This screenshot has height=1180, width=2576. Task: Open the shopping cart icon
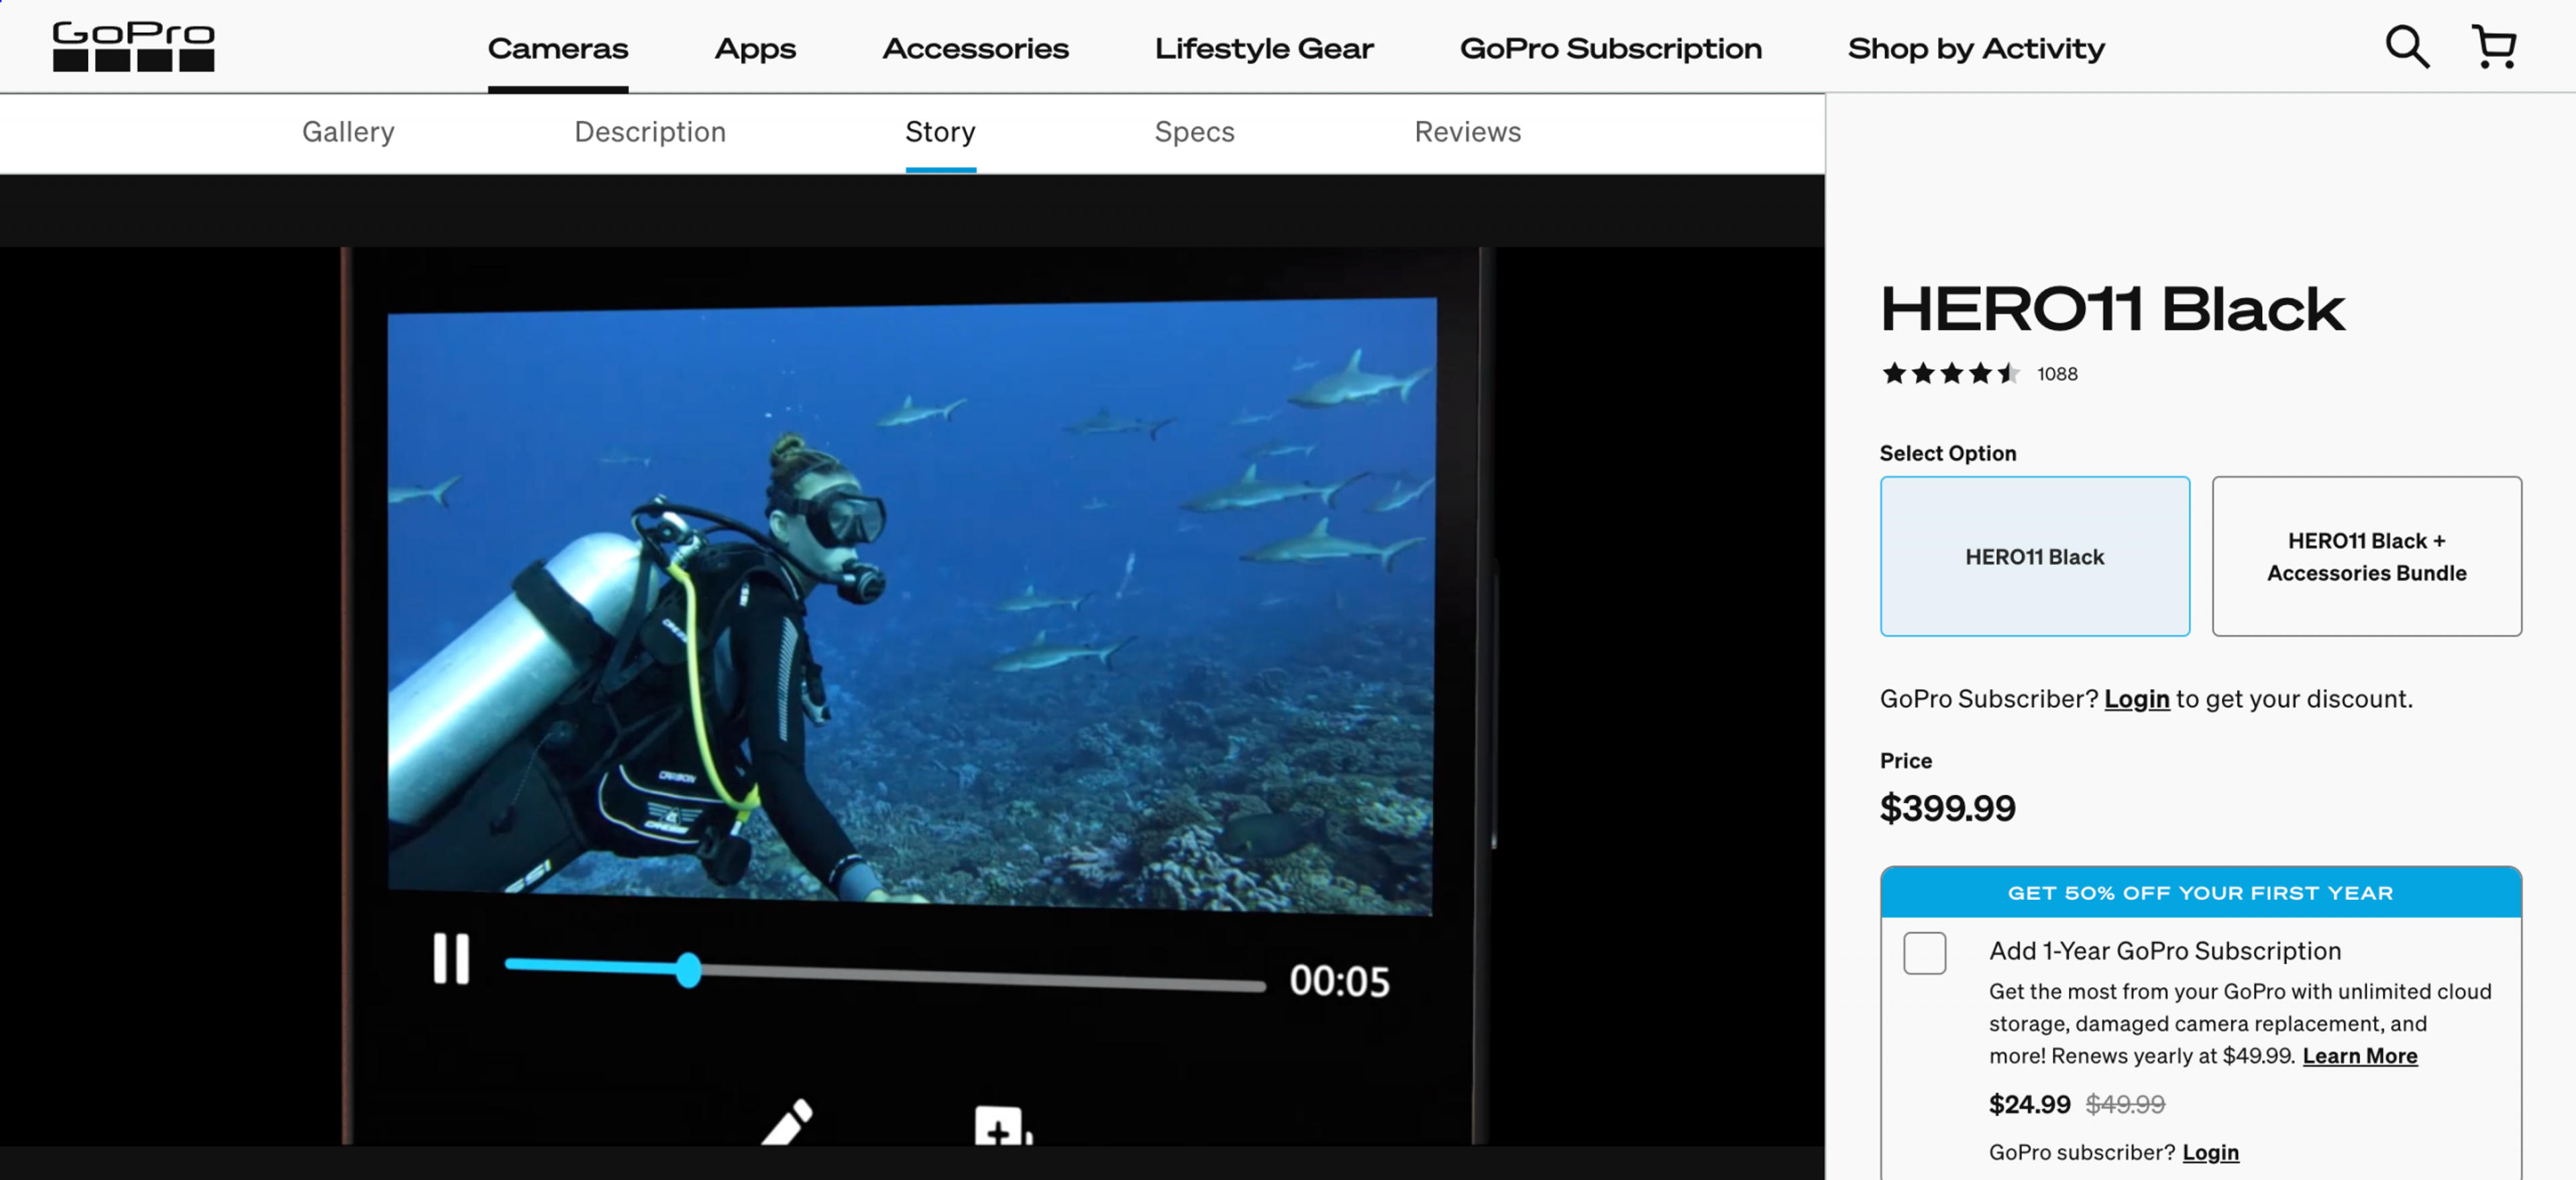pyautogui.click(x=2493, y=47)
